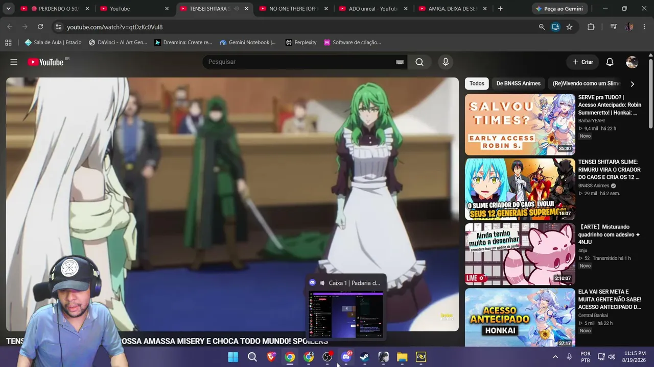This screenshot has height=367, width=654.
Task: Open Chrome three-dot menu
Action: coord(644,27)
